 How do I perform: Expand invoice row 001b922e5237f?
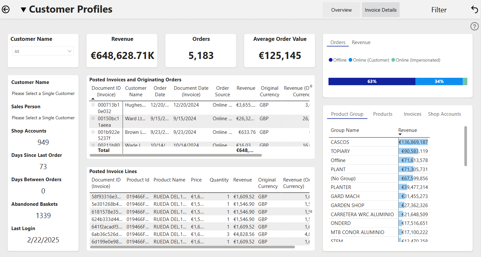click(x=93, y=132)
